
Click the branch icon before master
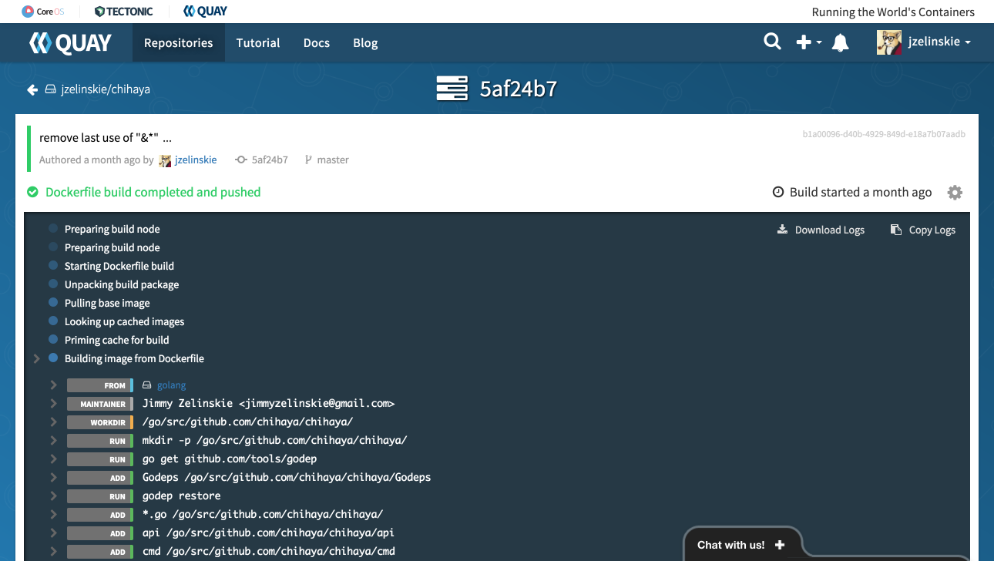(x=308, y=160)
